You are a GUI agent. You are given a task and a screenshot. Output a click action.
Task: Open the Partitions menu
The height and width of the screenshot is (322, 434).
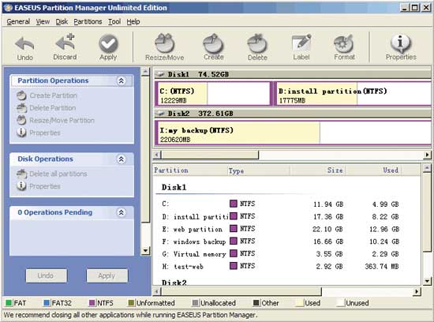[88, 21]
